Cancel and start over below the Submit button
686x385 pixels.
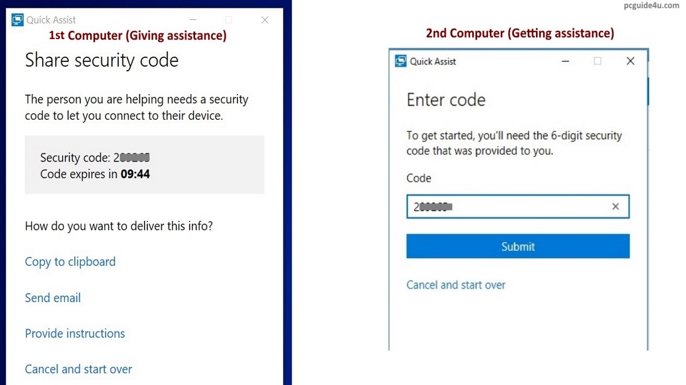(x=456, y=285)
